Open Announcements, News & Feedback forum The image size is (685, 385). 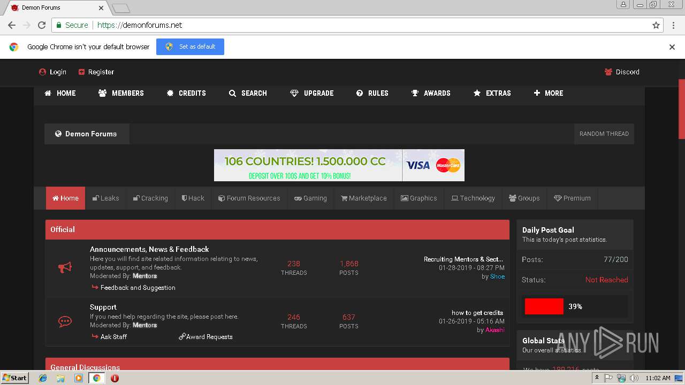[x=149, y=249]
